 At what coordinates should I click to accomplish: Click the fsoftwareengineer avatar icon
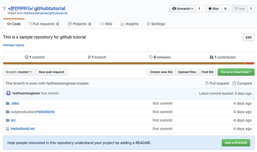point(8,93)
